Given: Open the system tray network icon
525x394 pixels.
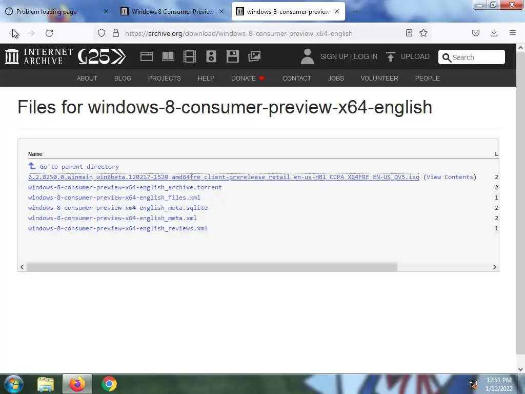Looking at the screenshot, I should point(473,384).
